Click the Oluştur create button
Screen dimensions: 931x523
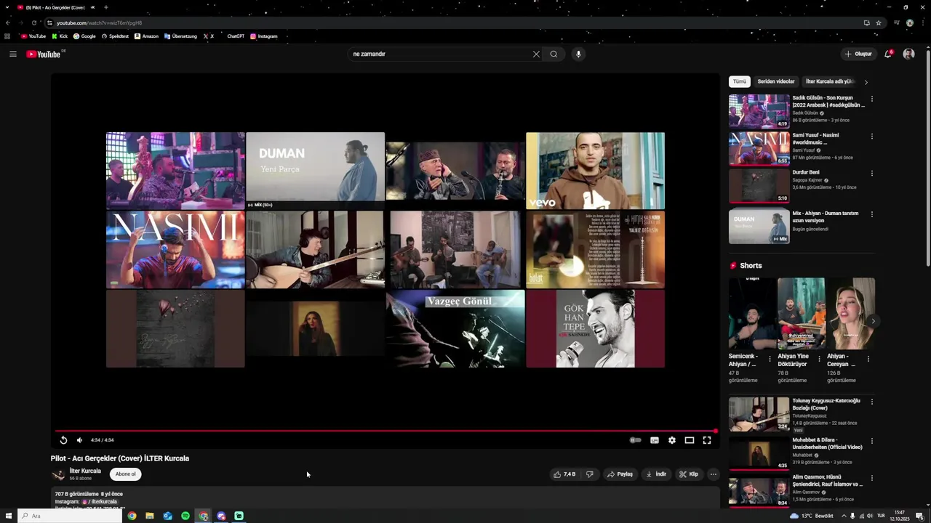[858, 54]
